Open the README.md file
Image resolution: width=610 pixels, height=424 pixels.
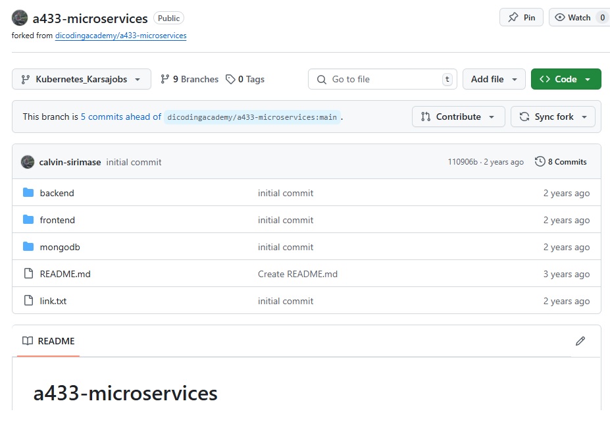[x=65, y=274]
